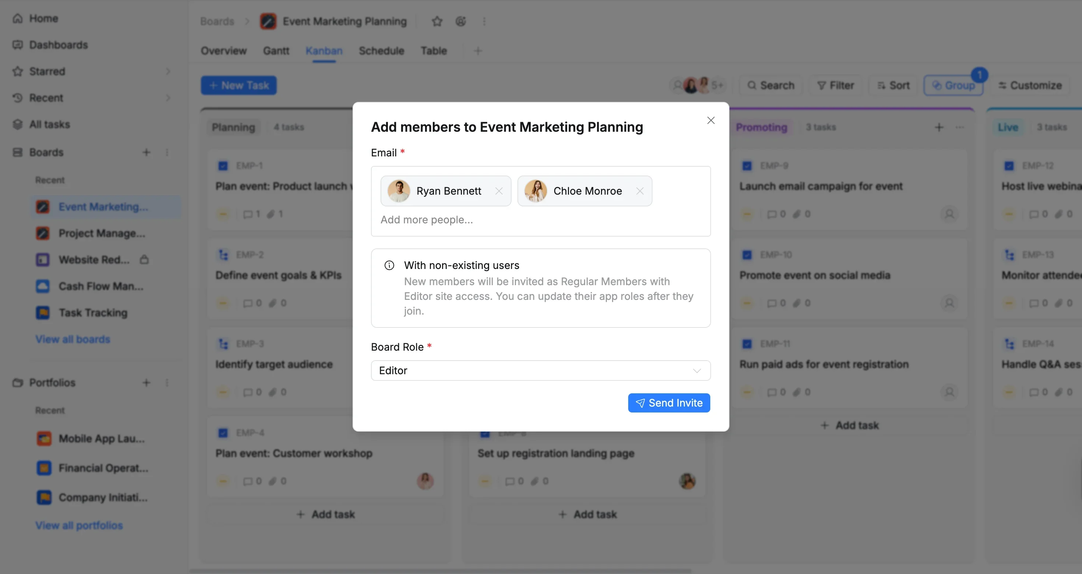
Task: Toggle checkbox on task EMP-10
Action: pyautogui.click(x=747, y=255)
